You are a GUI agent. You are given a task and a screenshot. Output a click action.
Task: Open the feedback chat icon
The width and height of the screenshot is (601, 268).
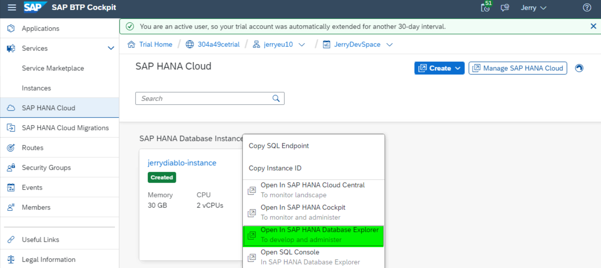click(505, 8)
